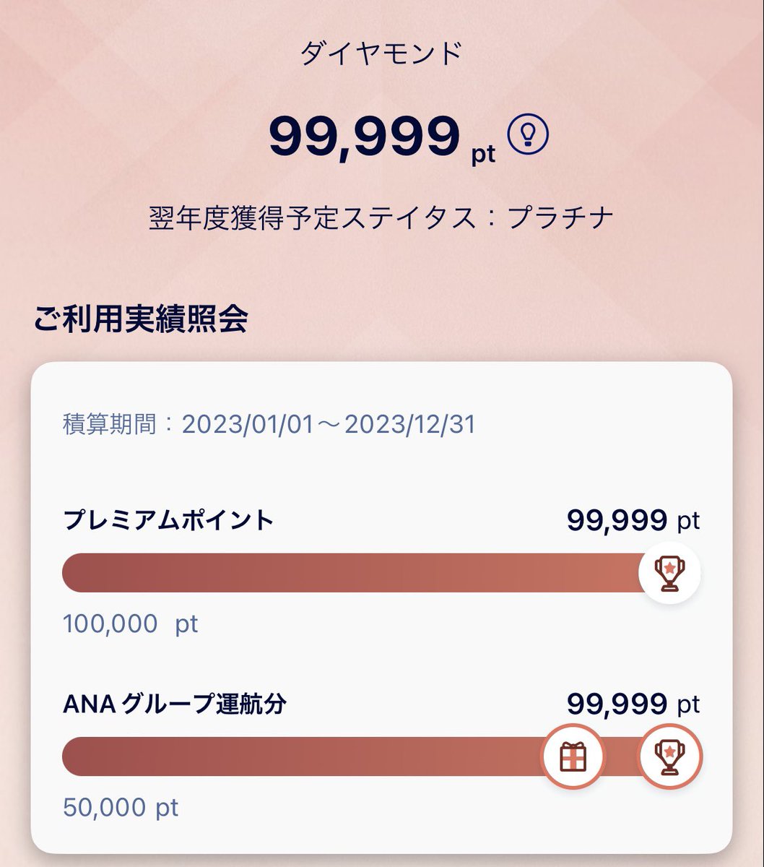The width and height of the screenshot is (764, 867).
Task: Tap the プラチナ next-year status word
Action: coord(560,217)
